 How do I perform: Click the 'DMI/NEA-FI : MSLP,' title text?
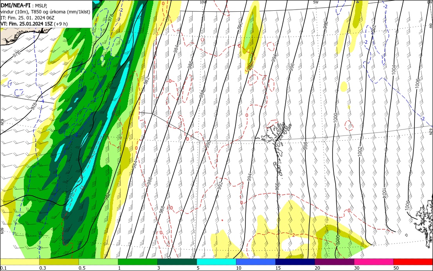pyautogui.click(x=24, y=5)
